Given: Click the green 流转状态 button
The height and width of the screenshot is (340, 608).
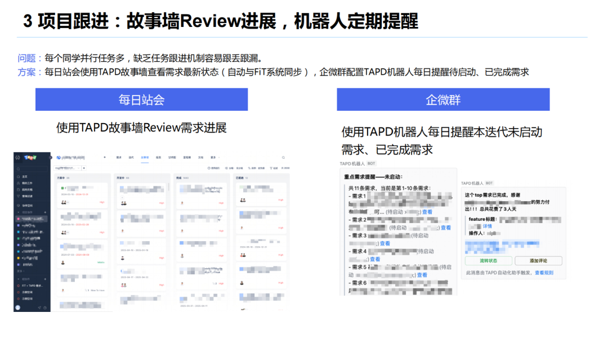Looking at the screenshot, I should [488, 261].
